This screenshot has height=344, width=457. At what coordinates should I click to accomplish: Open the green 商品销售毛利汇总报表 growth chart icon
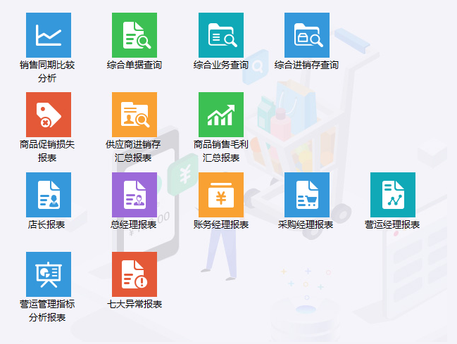[220, 115]
